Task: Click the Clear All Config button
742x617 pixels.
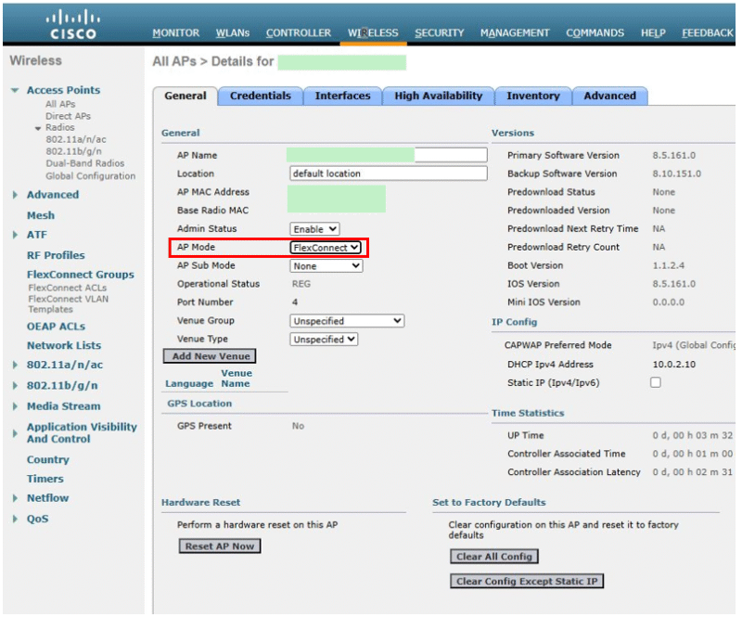Action: point(494,557)
